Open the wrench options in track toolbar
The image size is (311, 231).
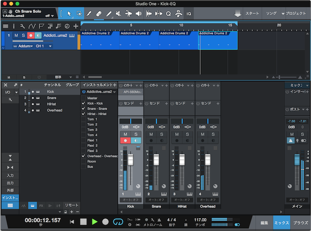tap(22, 26)
